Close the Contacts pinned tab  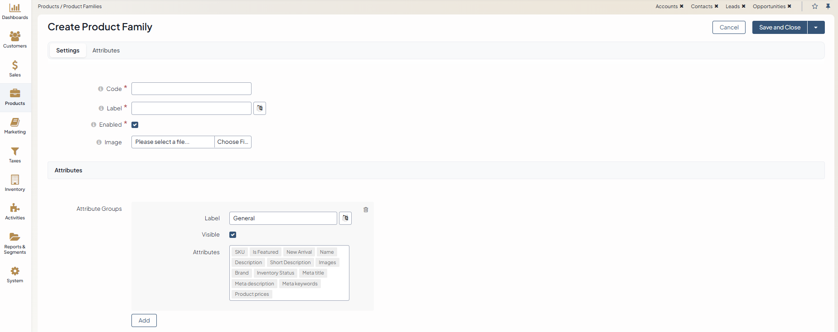717,6
